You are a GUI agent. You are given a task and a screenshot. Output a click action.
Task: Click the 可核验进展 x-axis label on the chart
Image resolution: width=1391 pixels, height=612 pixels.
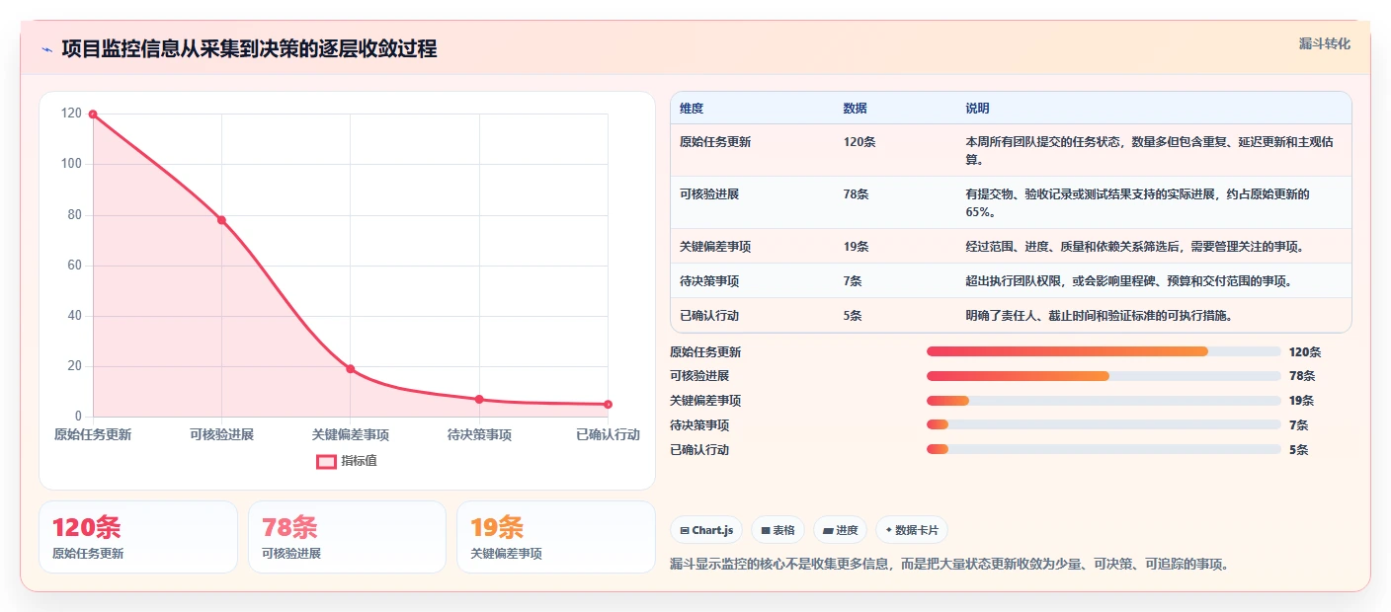click(x=221, y=435)
